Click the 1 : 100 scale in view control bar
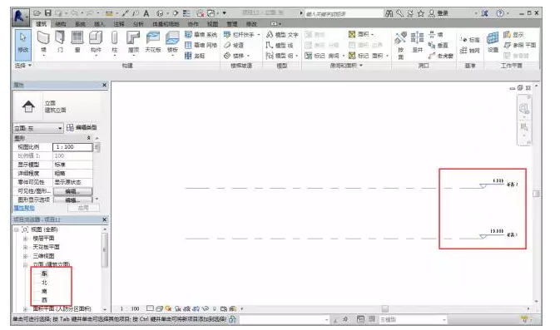 [129, 308]
